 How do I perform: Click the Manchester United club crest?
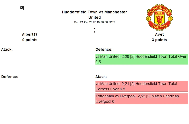click(x=159, y=17)
